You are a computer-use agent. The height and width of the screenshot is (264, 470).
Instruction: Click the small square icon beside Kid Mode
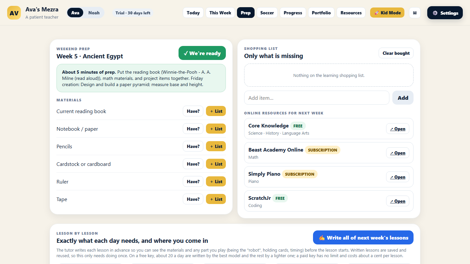[415, 13]
